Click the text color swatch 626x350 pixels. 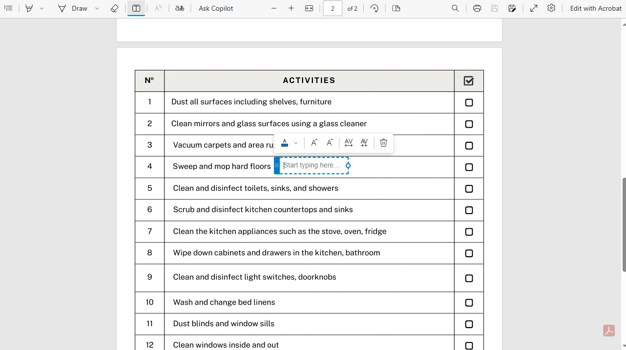[x=285, y=143]
